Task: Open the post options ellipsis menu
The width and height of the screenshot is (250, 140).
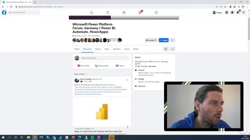Action: tap(127, 80)
